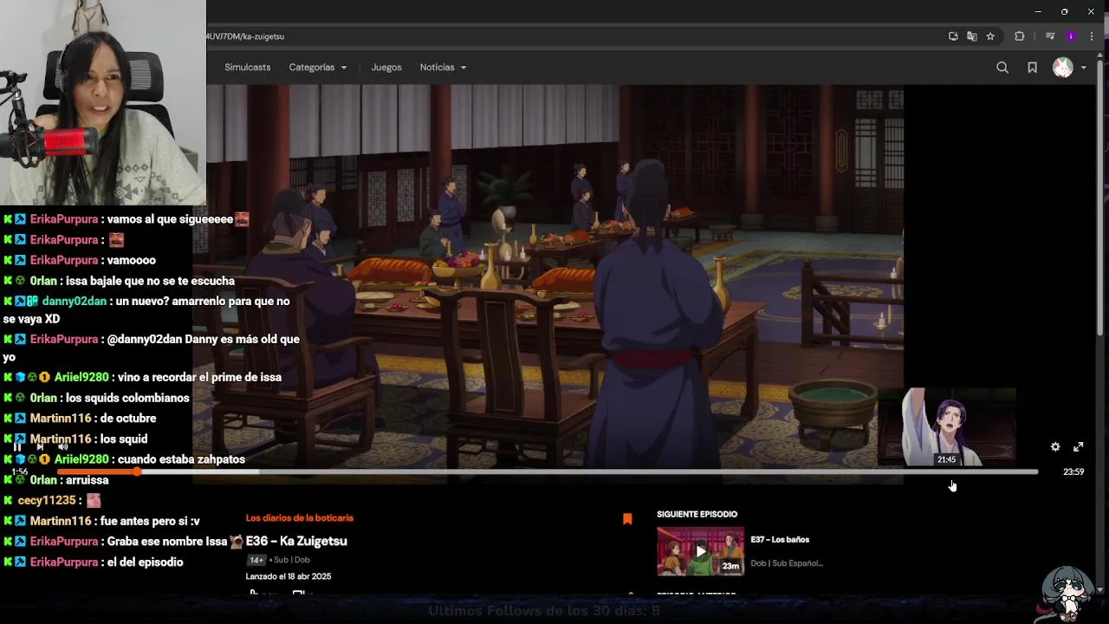Click the chibi mascot overlay in corner

tap(1069, 594)
